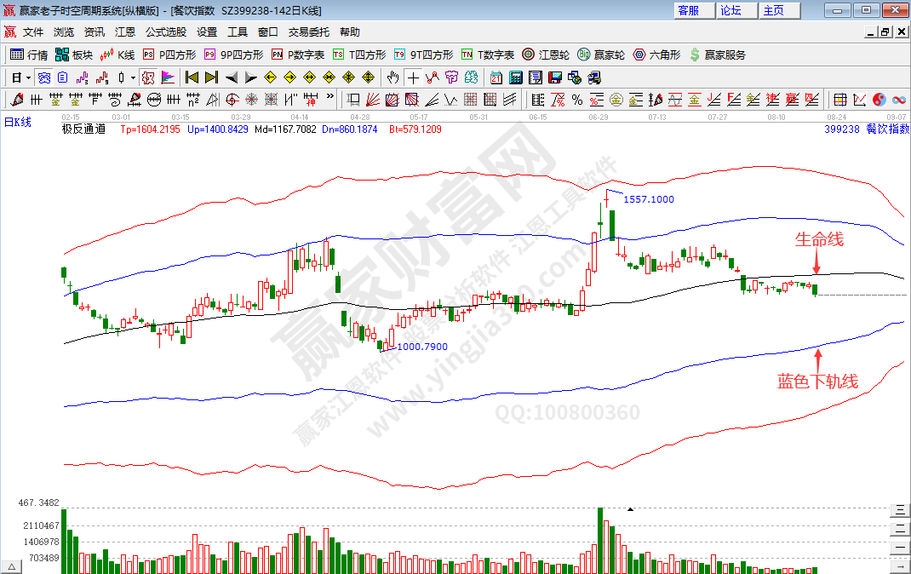Open the calculator icon in the toolbar
The width and height of the screenshot is (911, 574).
coord(515,77)
